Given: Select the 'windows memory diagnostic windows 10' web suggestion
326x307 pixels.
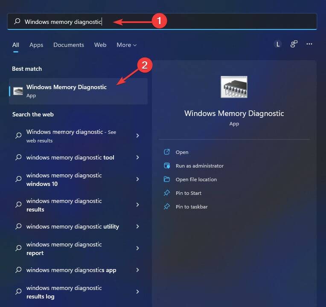Looking at the screenshot, I should click(64, 180).
